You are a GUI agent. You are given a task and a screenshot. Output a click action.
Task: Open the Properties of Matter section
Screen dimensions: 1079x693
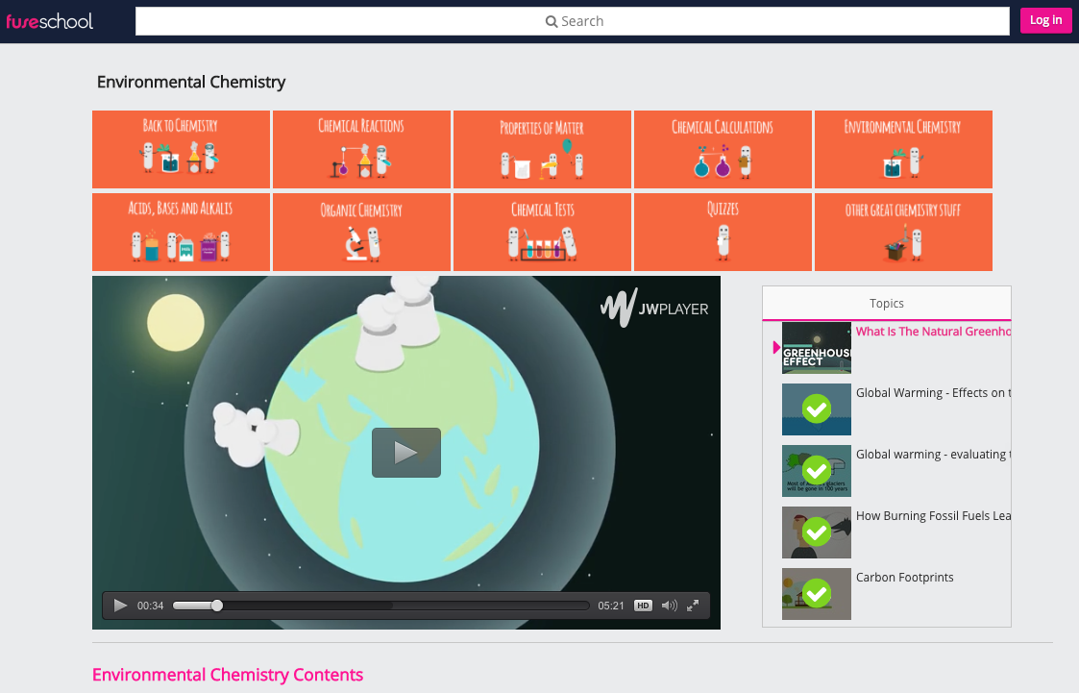click(x=541, y=149)
